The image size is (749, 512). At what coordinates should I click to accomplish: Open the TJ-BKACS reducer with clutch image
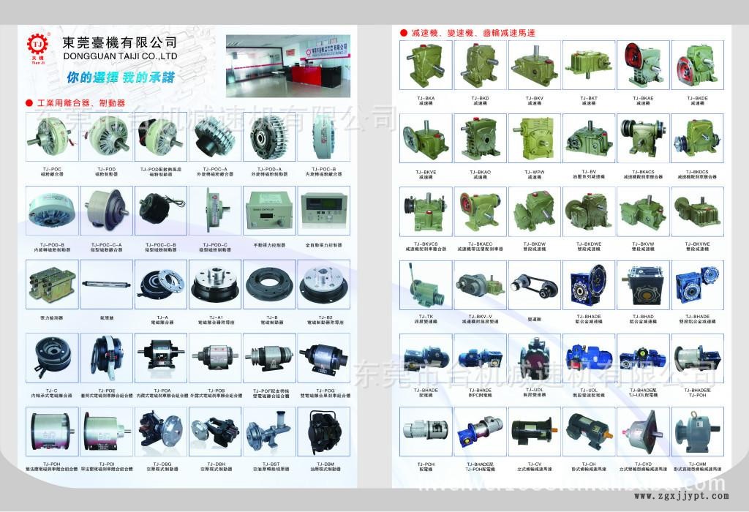click(643, 138)
